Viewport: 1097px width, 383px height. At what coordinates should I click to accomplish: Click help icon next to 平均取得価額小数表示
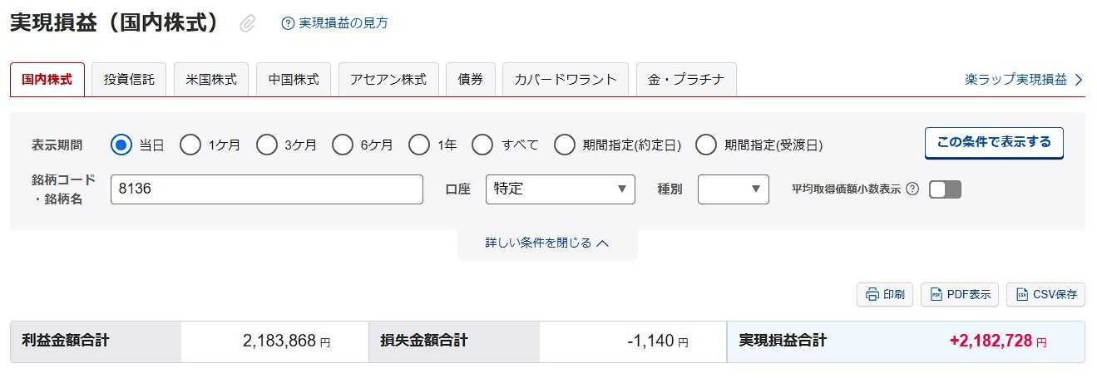pos(912,189)
